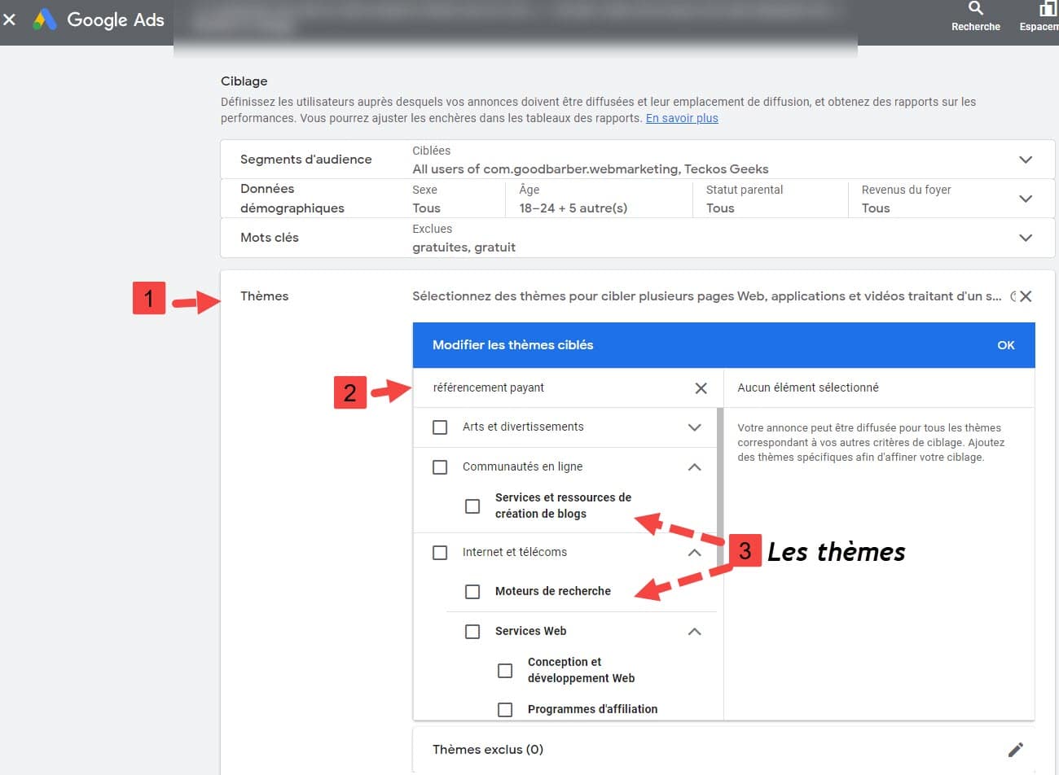Click the gratuites, gratuit excluded keywords
1059x775 pixels.
(x=464, y=247)
